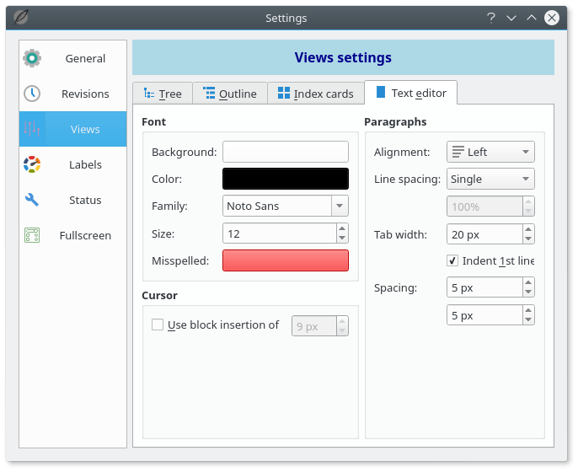Click the Labels color wheel icon
Image resolution: width=578 pixels, height=472 pixels.
point(32,164)
